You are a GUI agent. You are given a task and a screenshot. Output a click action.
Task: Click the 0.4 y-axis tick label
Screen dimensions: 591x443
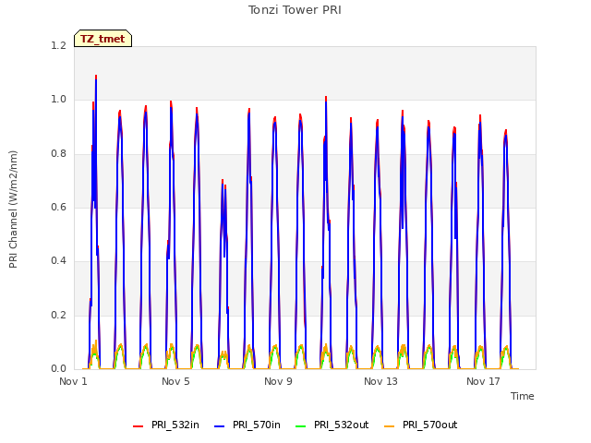(58, 260)
